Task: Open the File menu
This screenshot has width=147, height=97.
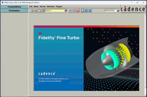Action: (x=31, y=6)
